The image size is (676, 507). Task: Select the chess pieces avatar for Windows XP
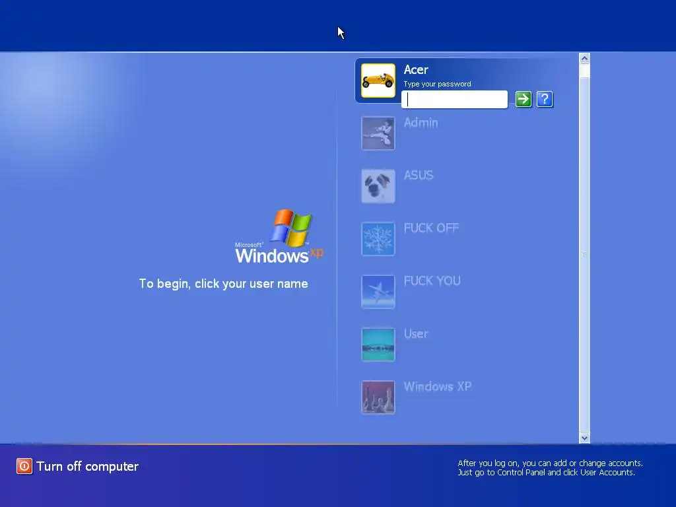[378, 397]
